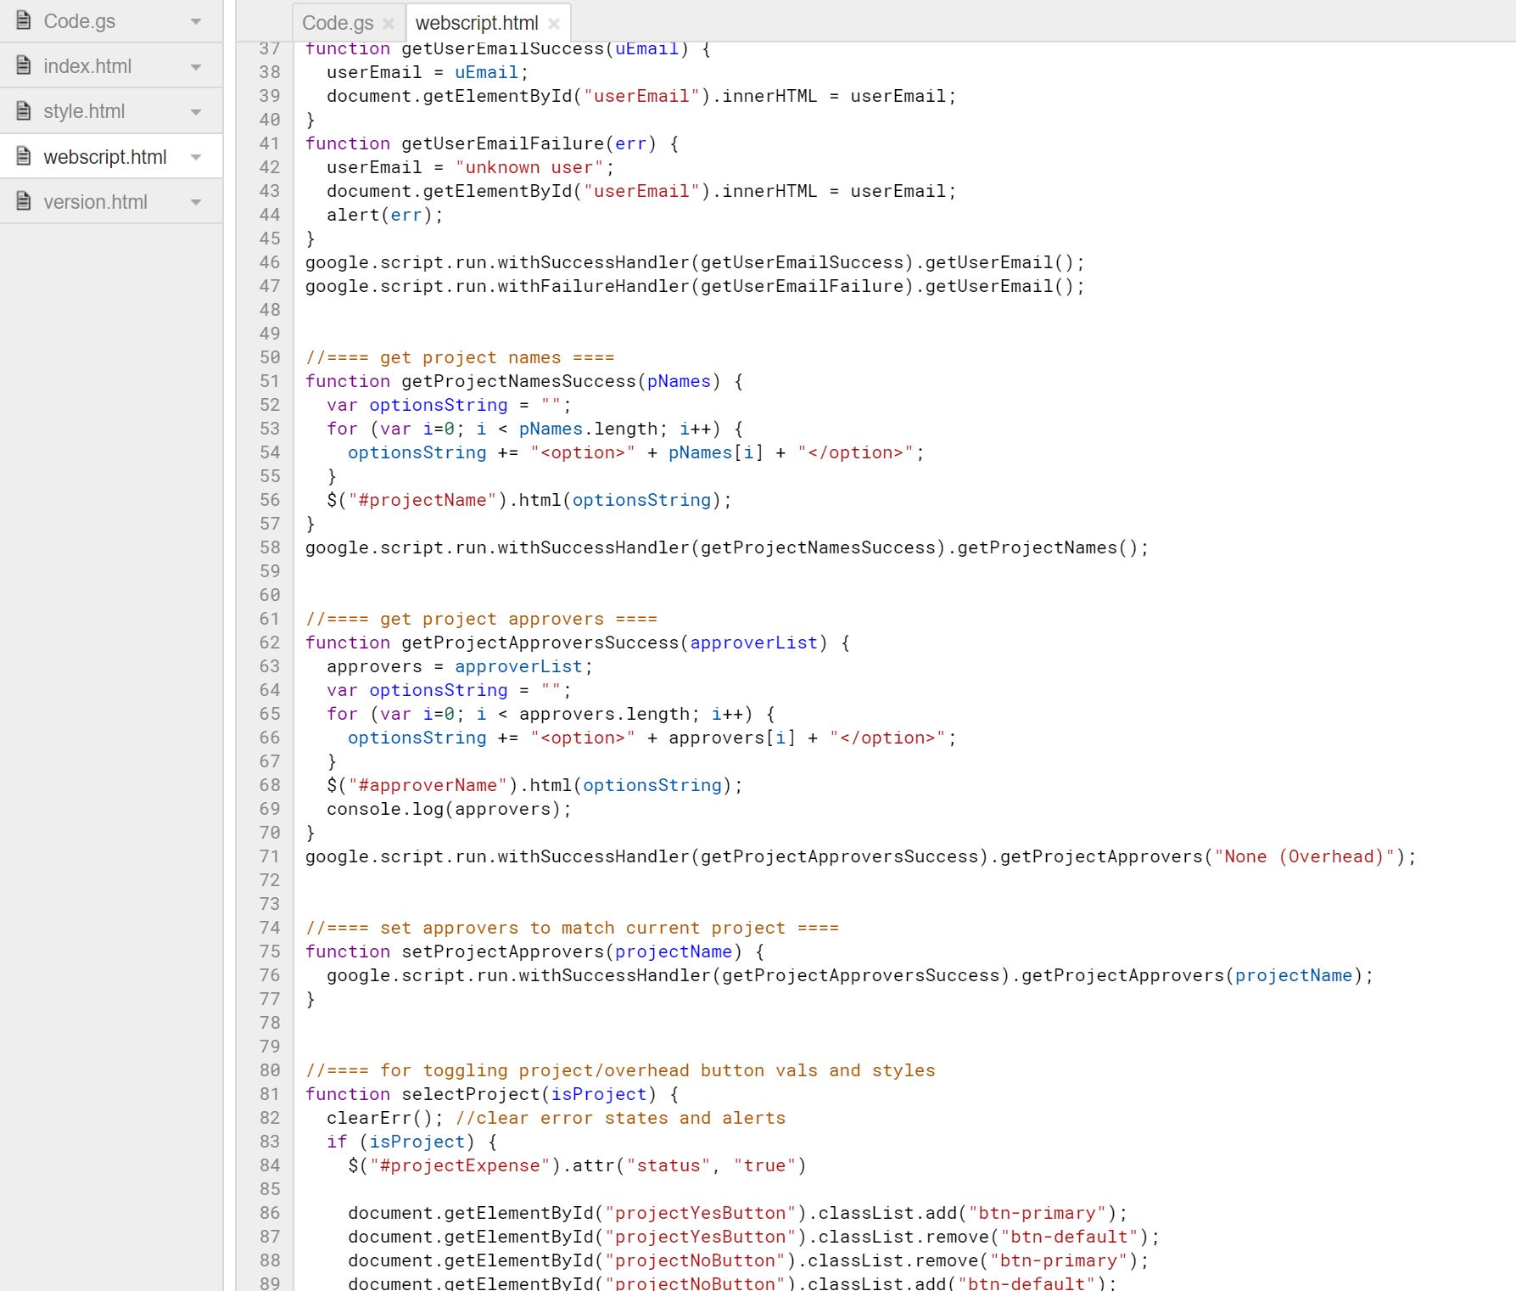The image size is (1516, 1291).
Task: Click the file icon beside Code.gs in sidebar
Action: (x=24, y=20)
